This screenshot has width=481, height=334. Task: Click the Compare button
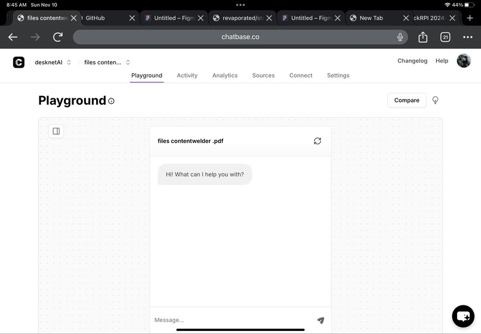coord(406,100)
